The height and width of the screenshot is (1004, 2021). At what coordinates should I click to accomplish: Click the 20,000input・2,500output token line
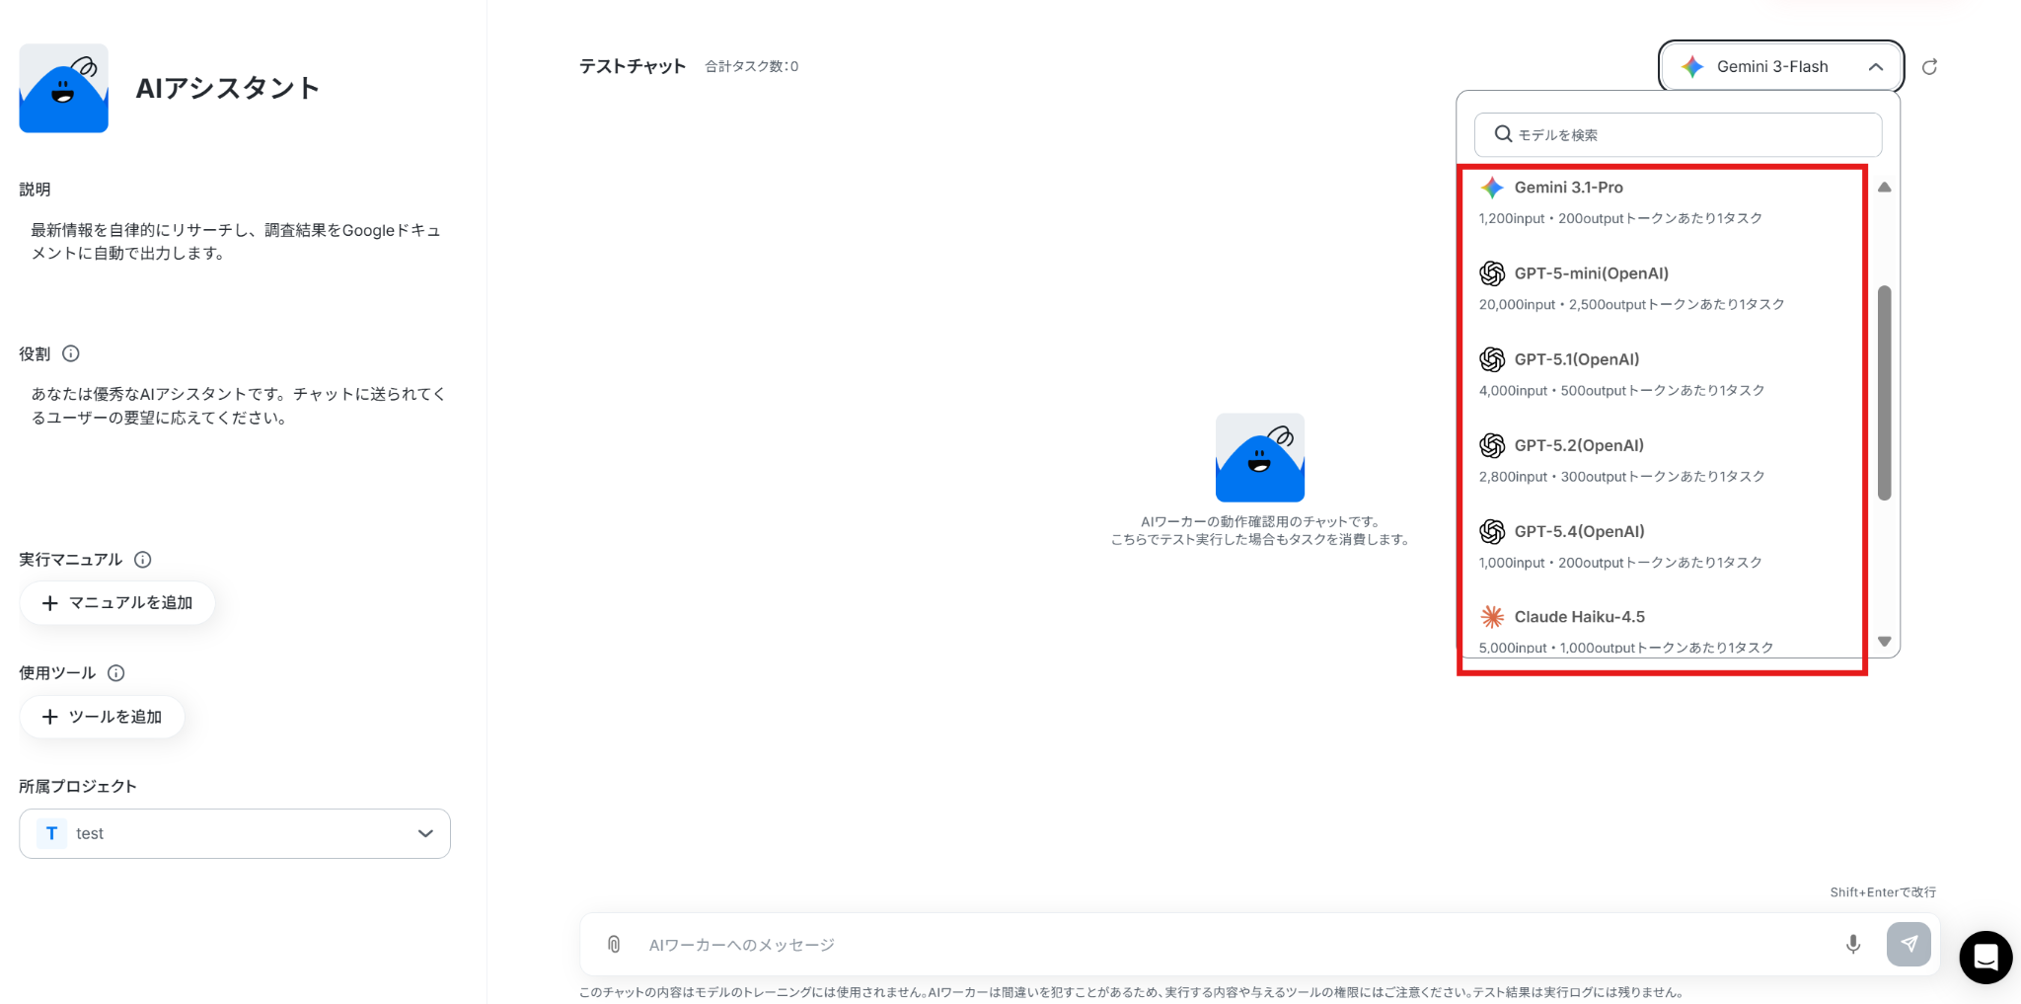(1631, 304)
